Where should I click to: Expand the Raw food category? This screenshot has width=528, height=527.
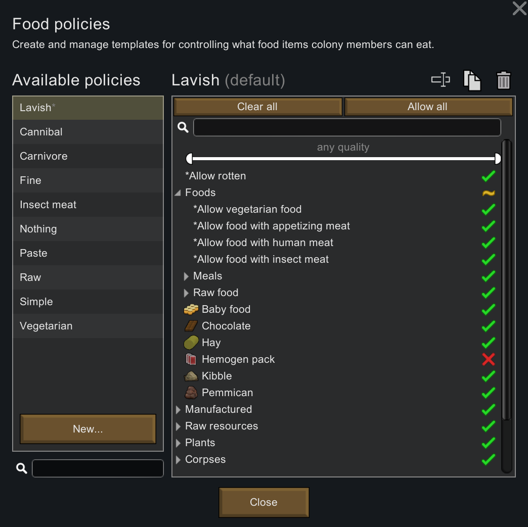coord(187,293)
